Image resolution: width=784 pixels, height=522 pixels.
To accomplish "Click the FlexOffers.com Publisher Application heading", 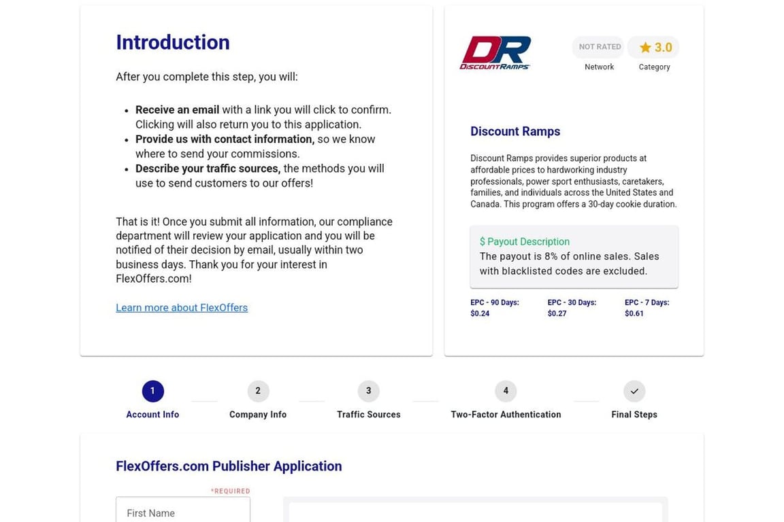I will pyautogui.click(x=229, y=466).
